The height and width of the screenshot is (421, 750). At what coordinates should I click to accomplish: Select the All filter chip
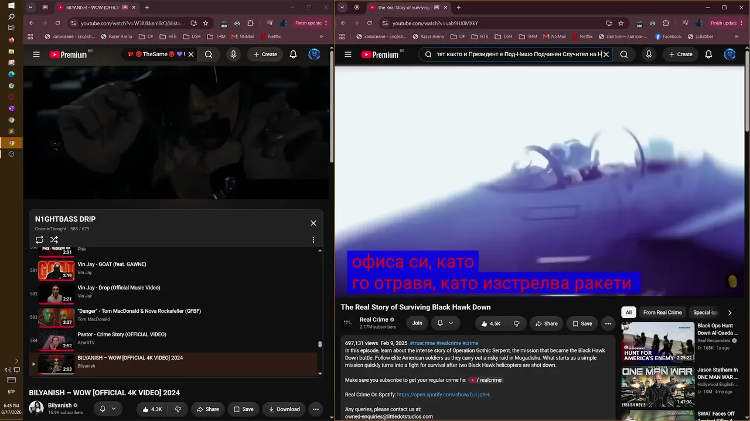tap(629, 312)
